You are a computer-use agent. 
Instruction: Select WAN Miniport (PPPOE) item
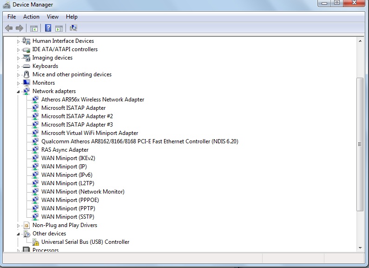coord(70,200)
